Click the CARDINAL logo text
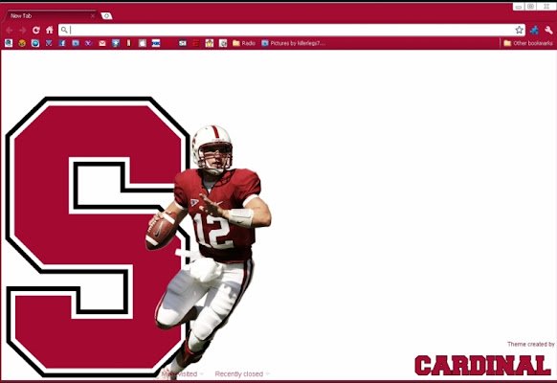Screen dimensions: 557x383 pyautogui.click(x=482, y=365)
